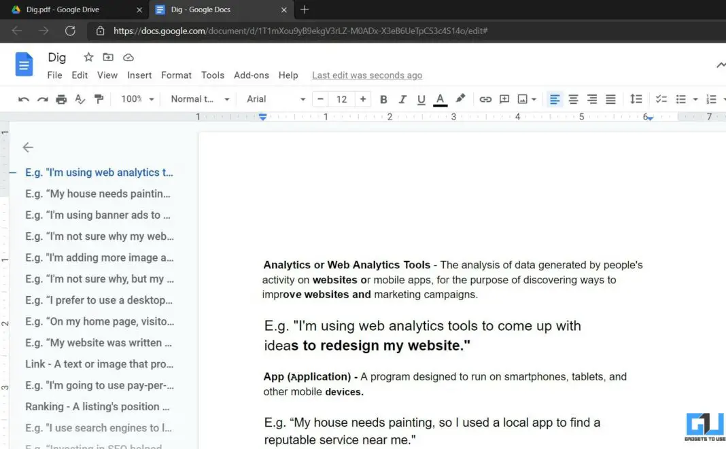The height and width of the screenshot is (449, 726).
Task: Toggle bold formatting
Action: 383,99
